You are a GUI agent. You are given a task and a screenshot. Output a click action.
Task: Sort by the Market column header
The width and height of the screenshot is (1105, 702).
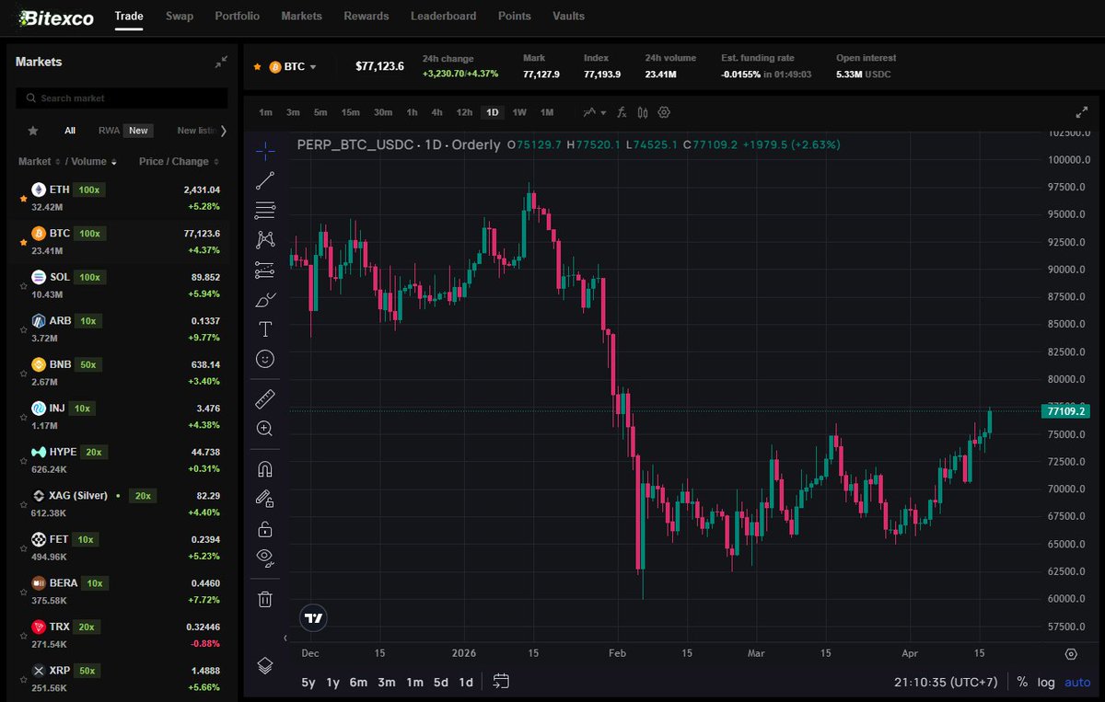(39, 161)
